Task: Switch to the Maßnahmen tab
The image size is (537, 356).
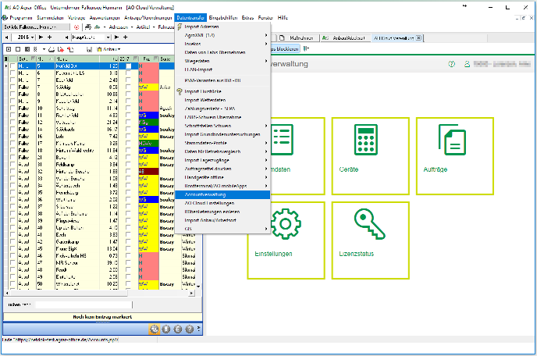Action: pos(298,38)
